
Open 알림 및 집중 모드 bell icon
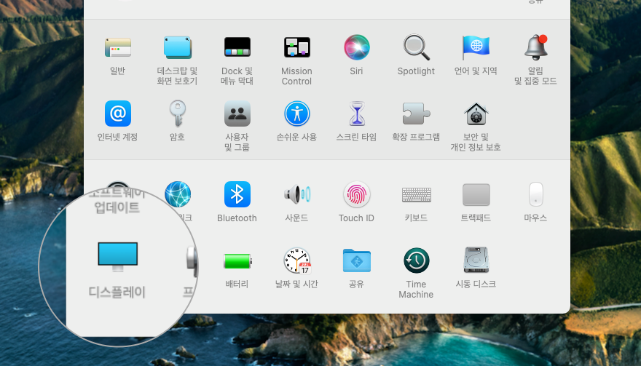pyautogui.click(x=535, y=47)
